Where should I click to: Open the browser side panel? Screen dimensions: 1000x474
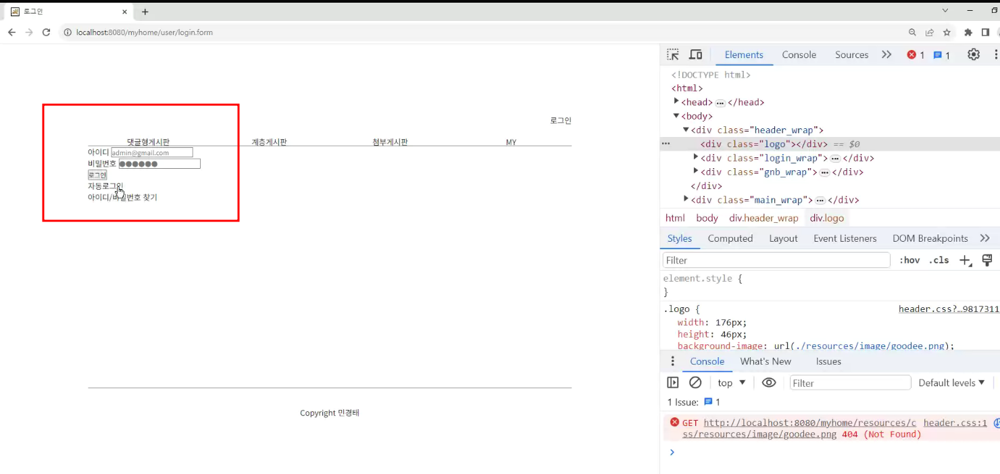coord(985,32)
